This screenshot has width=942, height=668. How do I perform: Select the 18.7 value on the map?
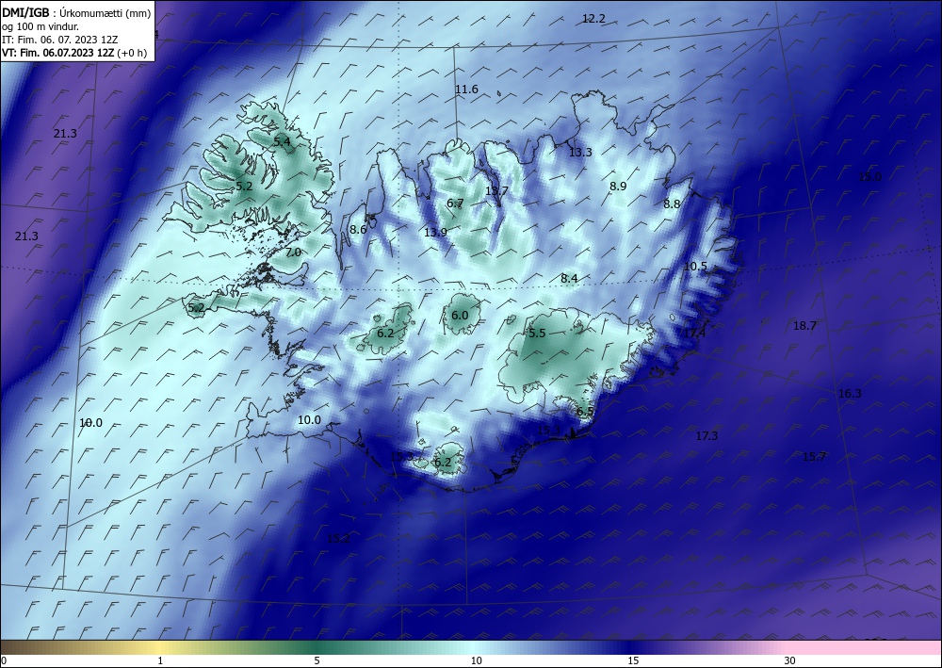tap(804, 326)
